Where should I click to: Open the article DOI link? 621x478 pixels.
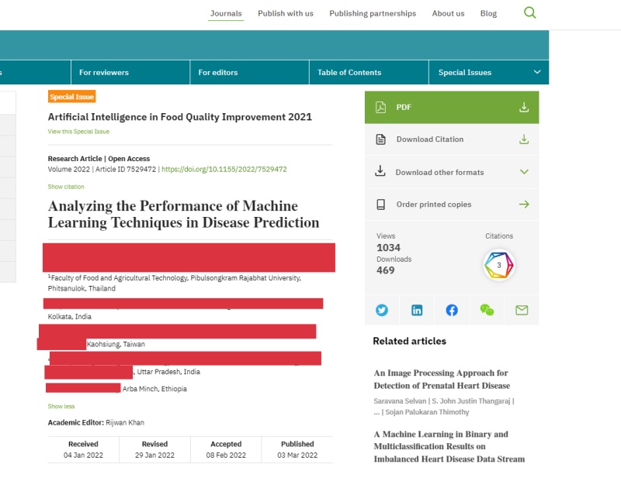point(224,169)
